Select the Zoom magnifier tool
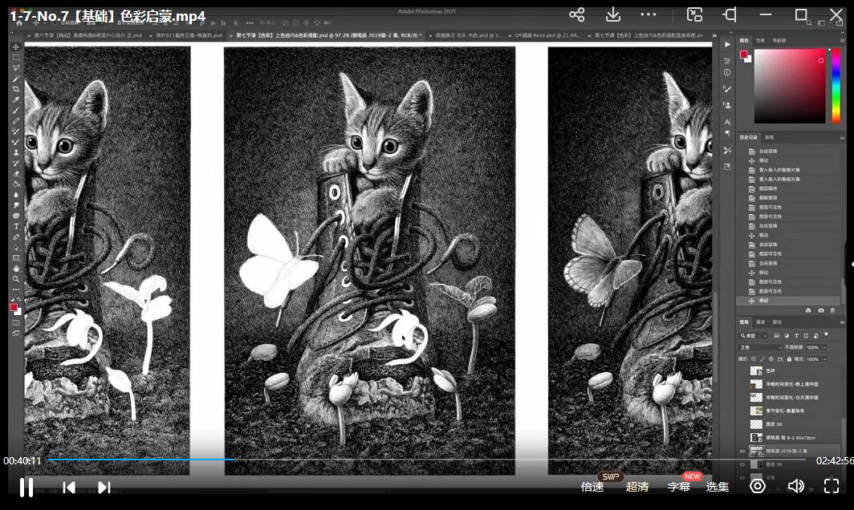 [x=16, y=279]
